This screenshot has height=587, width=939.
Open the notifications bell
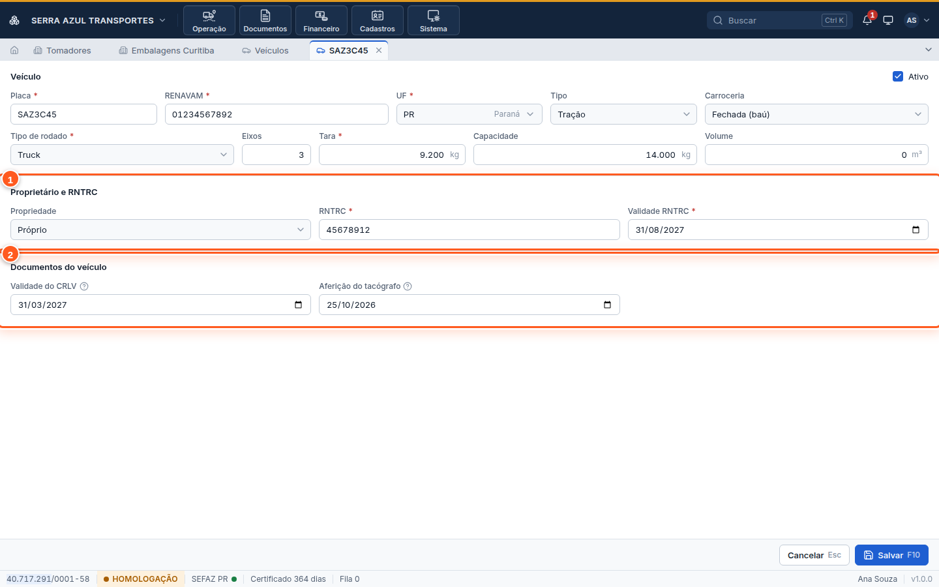click(867, 20)
